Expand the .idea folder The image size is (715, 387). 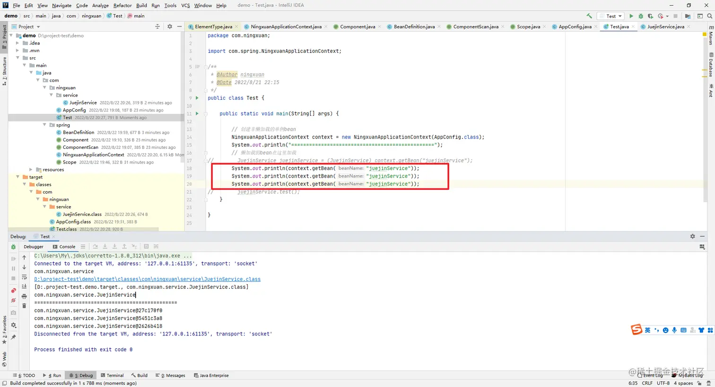tap(17, 43)
